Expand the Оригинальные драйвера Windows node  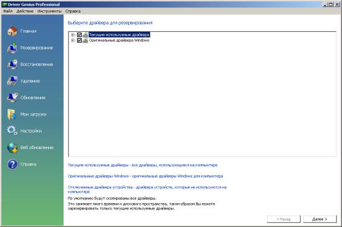pos(73,40)
